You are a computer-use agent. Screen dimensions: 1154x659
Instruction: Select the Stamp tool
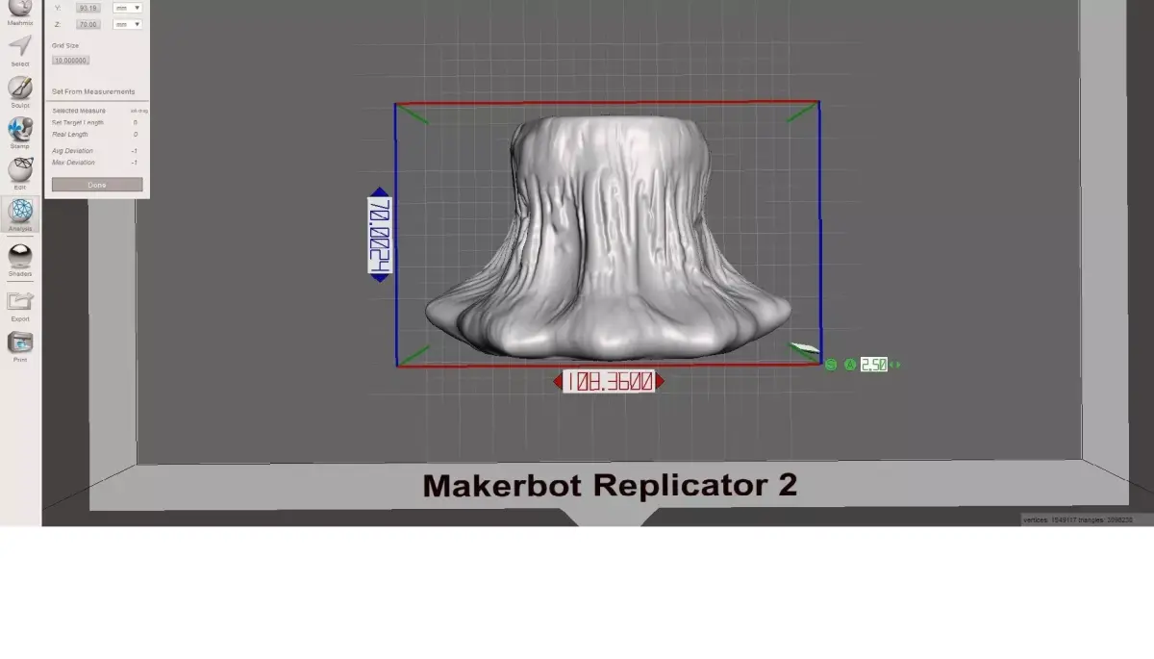(20, 130)
